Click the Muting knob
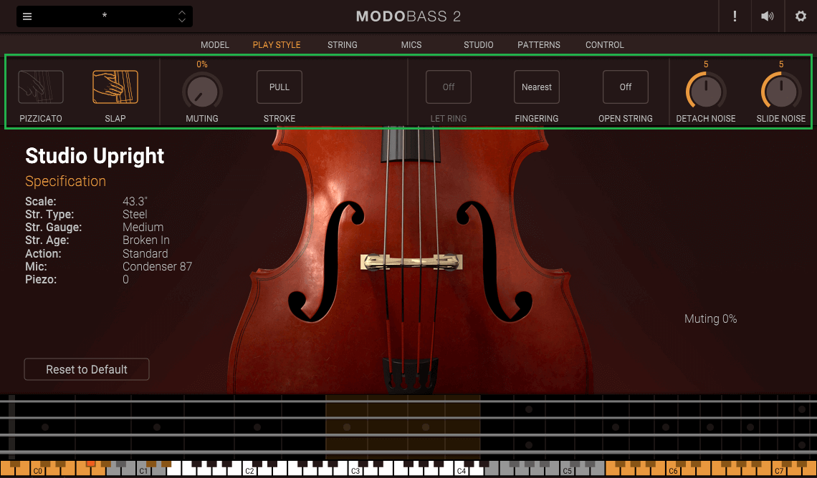Image resolution: width=817 pixels, height=478 pixels. pyautogui.click(x=202, y=92)
